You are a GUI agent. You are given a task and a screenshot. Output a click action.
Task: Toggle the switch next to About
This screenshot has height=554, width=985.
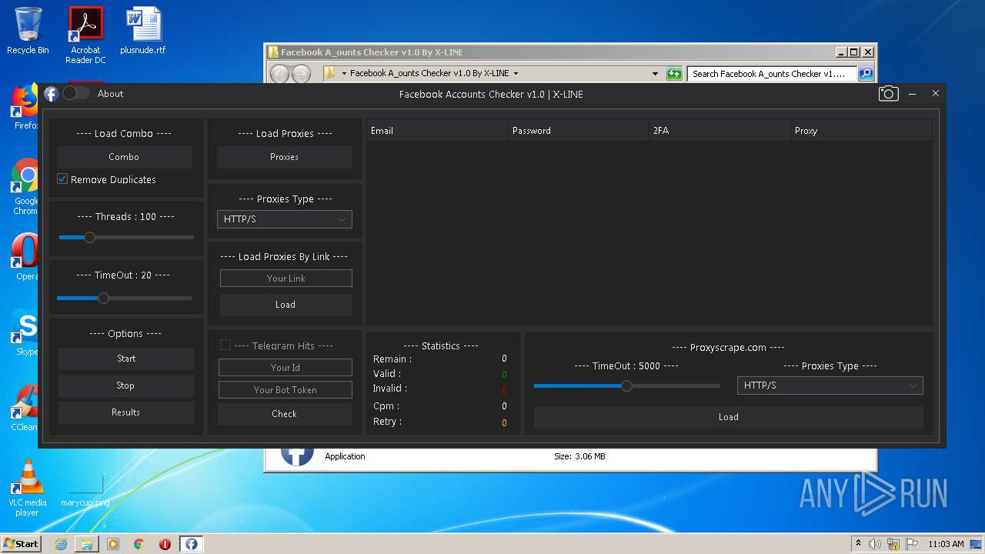pos(75,93)
